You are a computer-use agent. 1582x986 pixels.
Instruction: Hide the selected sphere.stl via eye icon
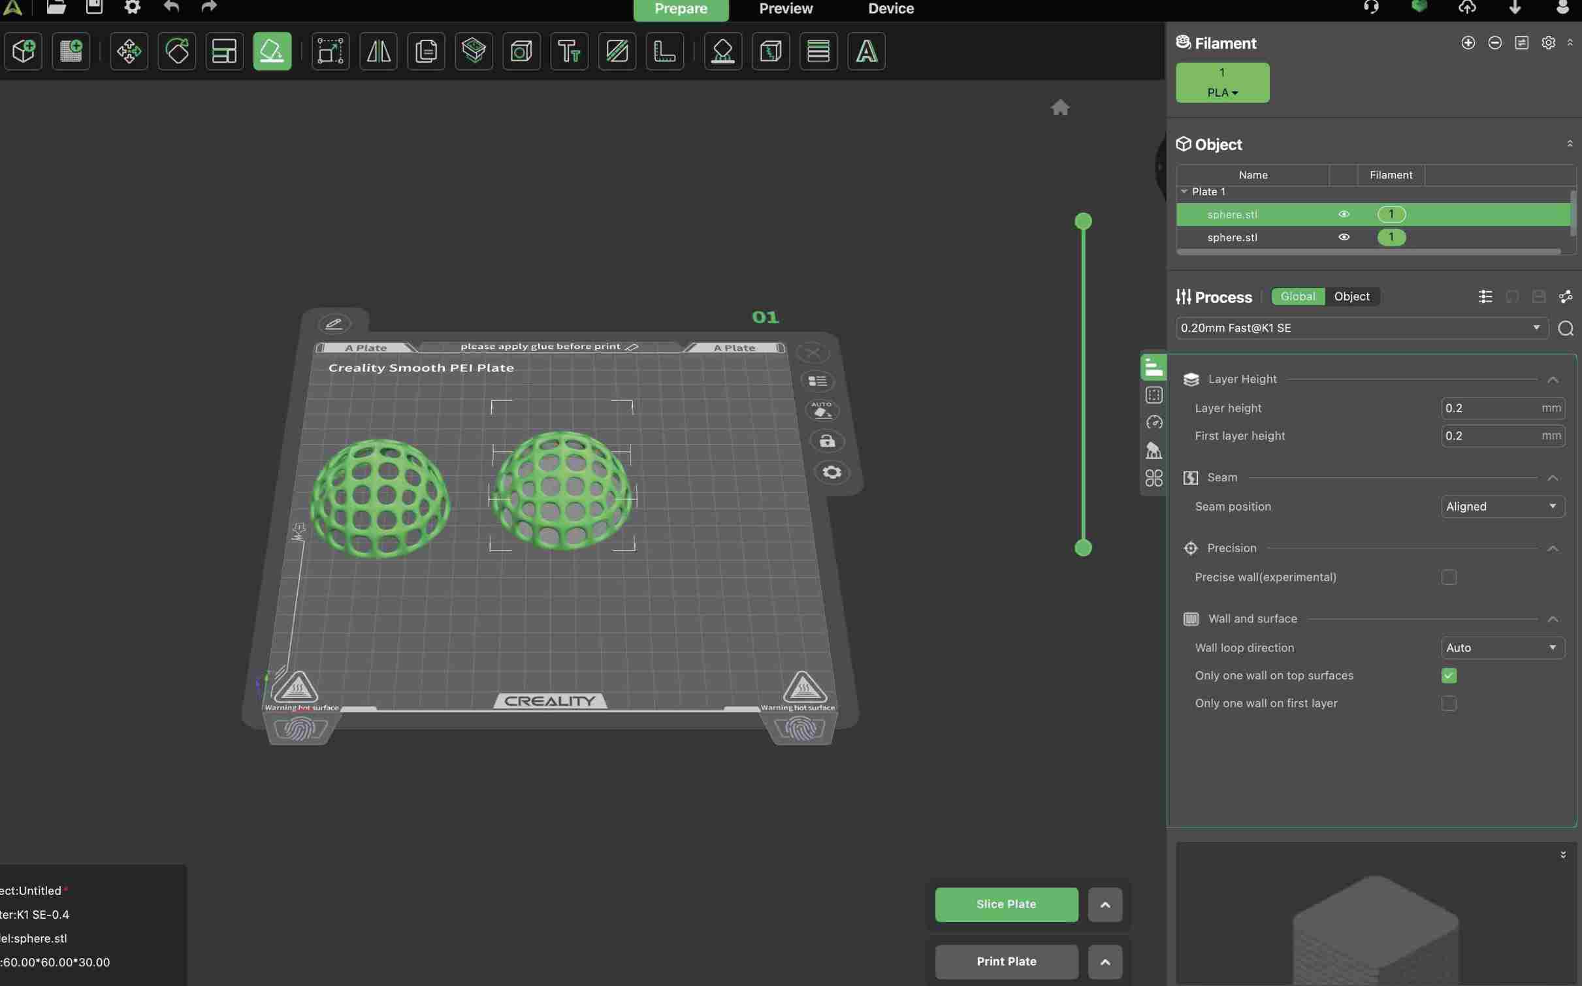(x=1344, y=214)
